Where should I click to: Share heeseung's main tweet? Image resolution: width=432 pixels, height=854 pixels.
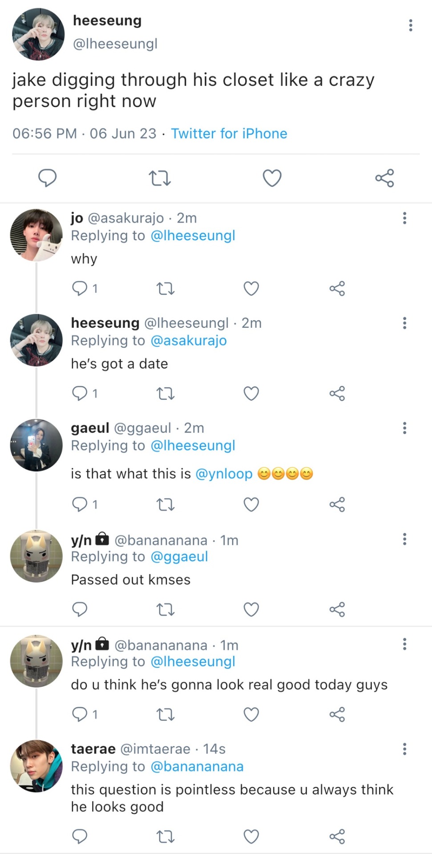(384, 178)
